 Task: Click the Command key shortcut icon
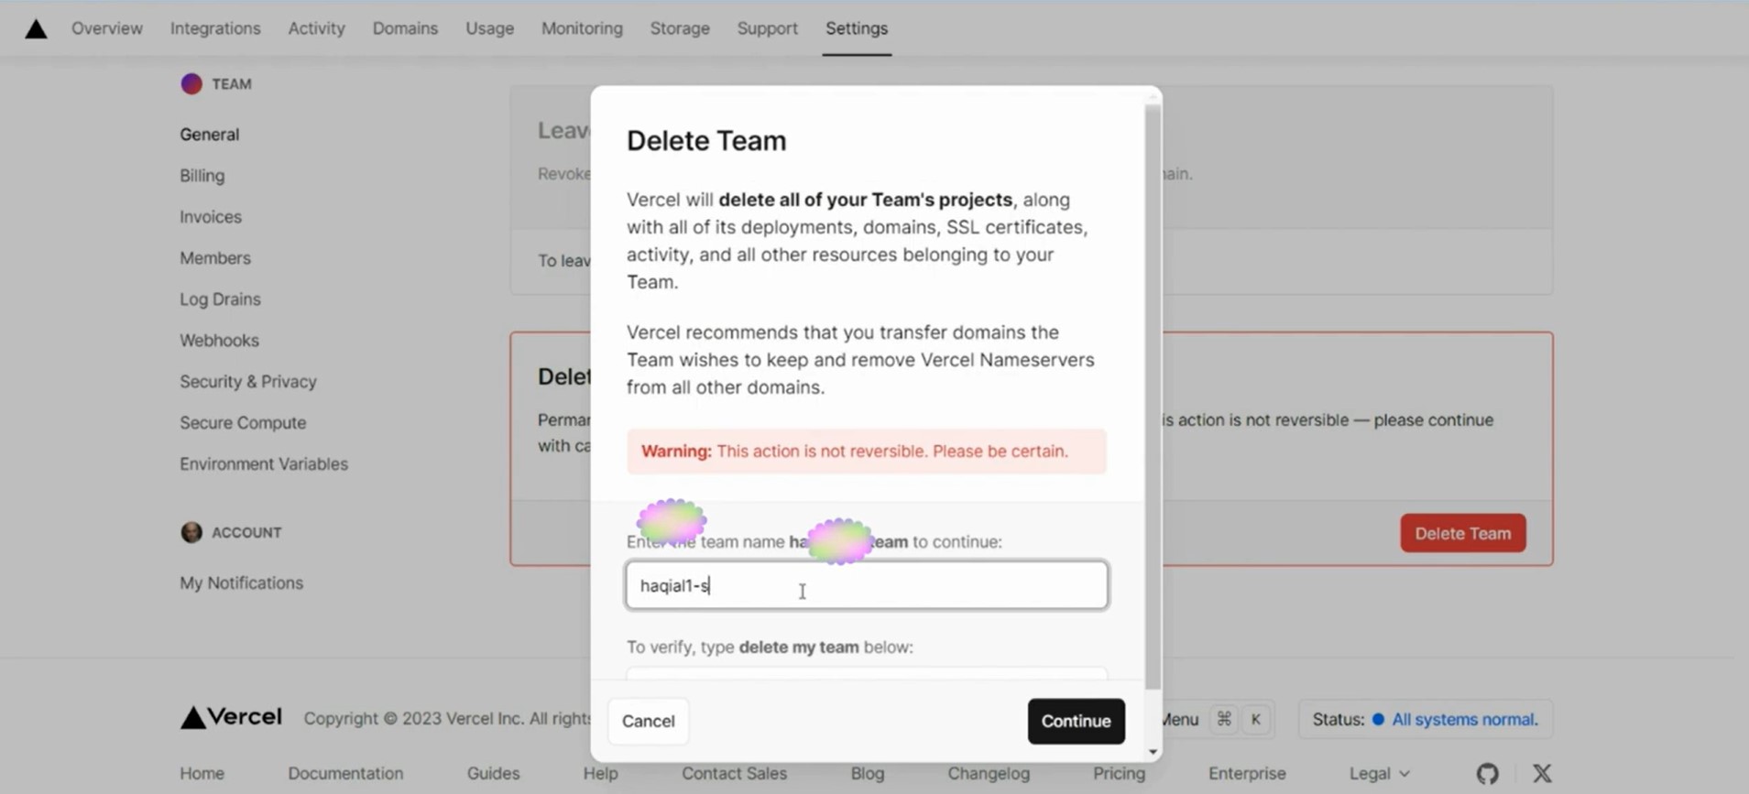(1224, 719)
